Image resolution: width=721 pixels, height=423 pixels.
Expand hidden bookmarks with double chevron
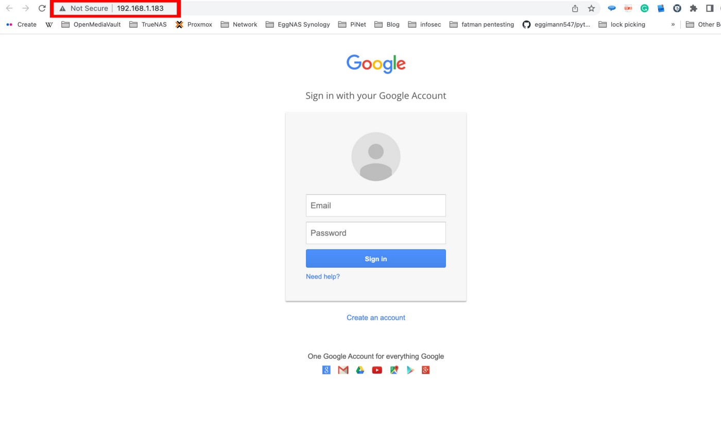[x=673, y=24]
